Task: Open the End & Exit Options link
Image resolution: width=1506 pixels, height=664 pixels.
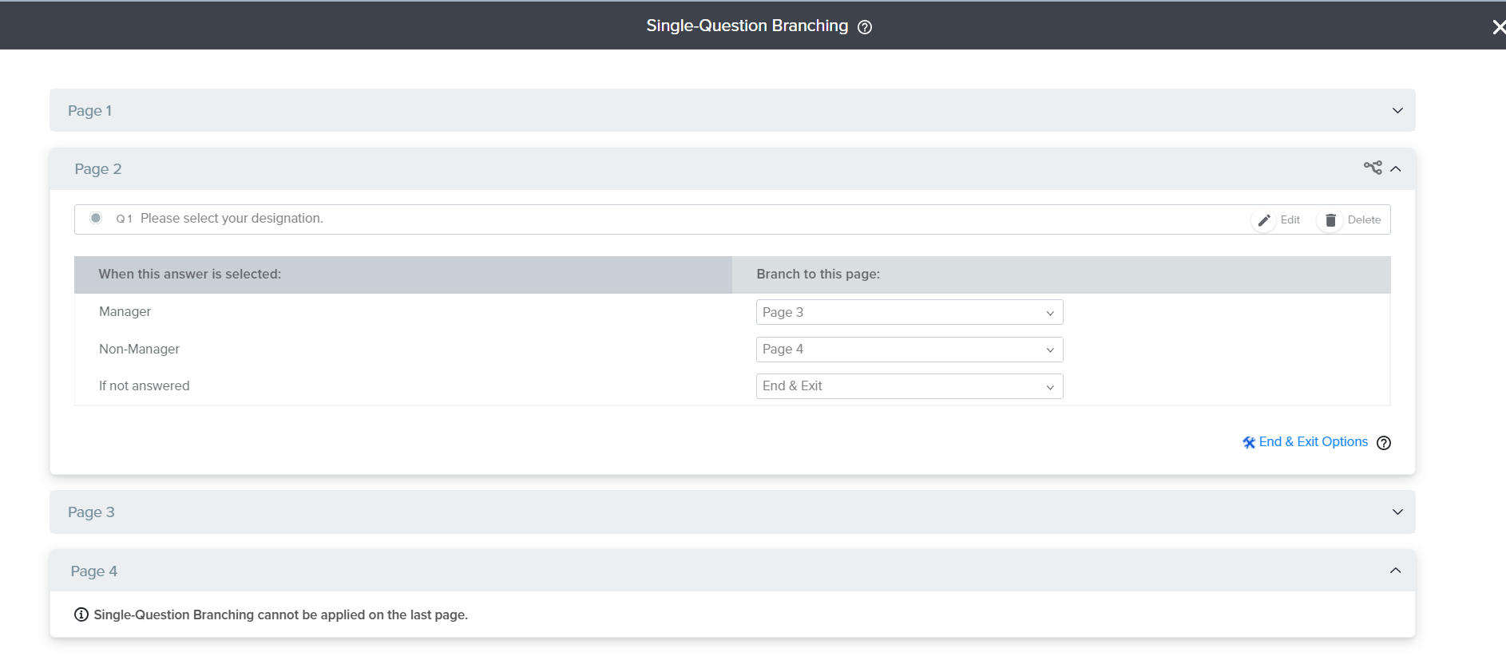Action: (1313, 442)
